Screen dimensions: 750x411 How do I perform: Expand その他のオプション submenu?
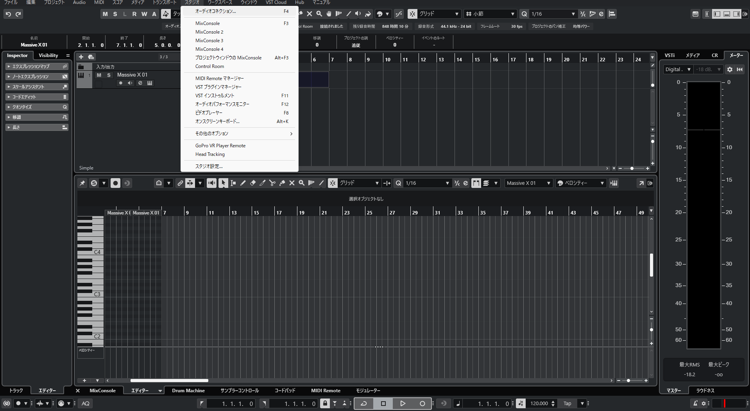tap(240, 134)
